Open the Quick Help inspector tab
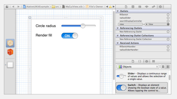Image resolution: width=177 pixels, height=99 pixels. pos(133,7)
